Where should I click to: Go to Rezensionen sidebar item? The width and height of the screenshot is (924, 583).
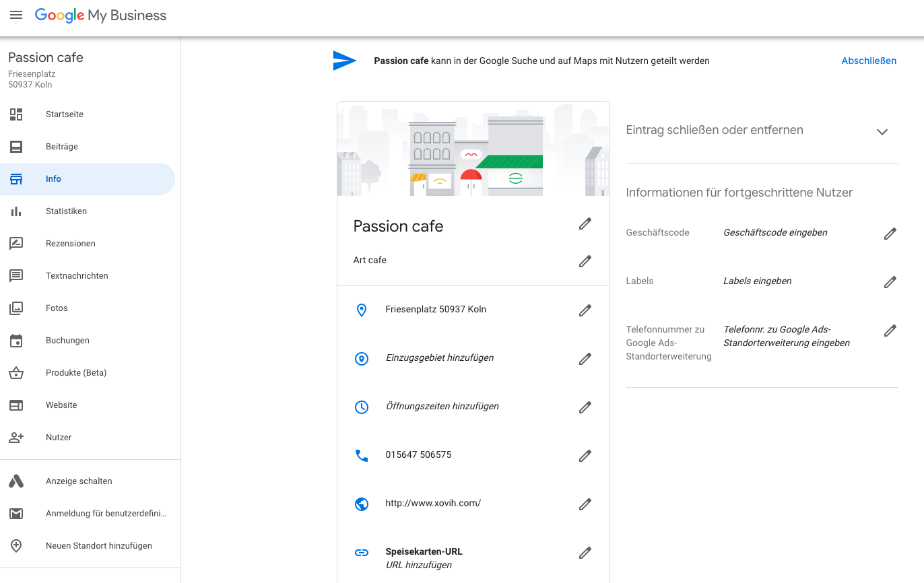pos(88,244)
